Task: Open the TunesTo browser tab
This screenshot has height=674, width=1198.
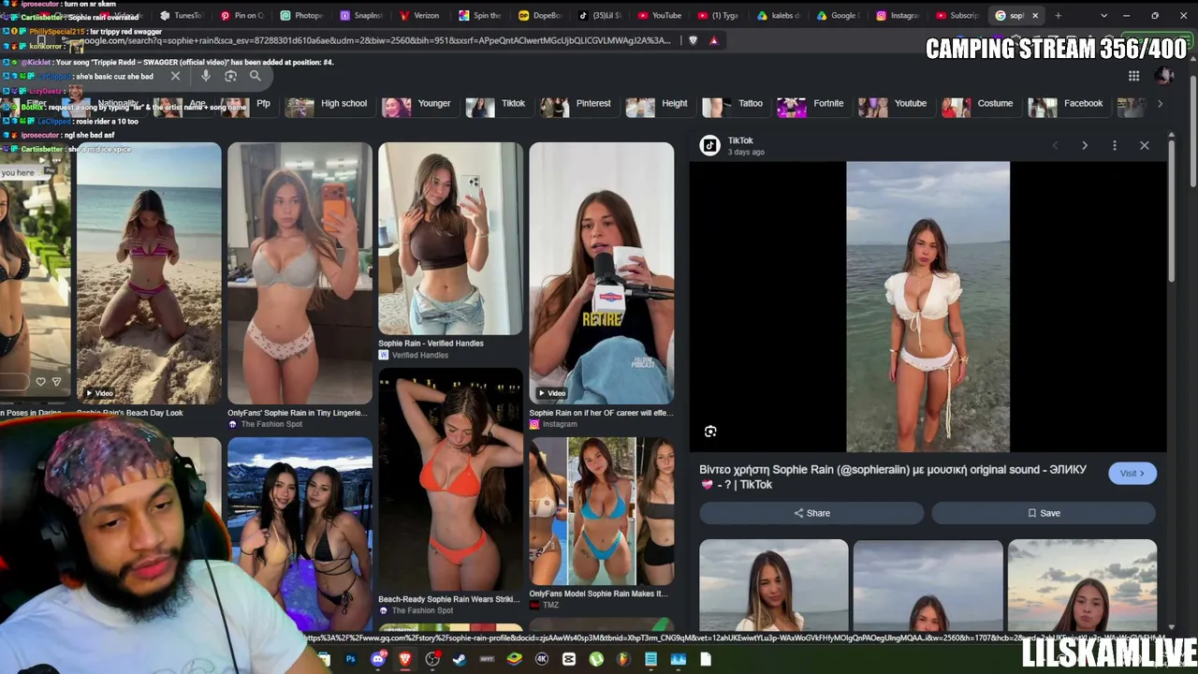Action: point(181,15)
